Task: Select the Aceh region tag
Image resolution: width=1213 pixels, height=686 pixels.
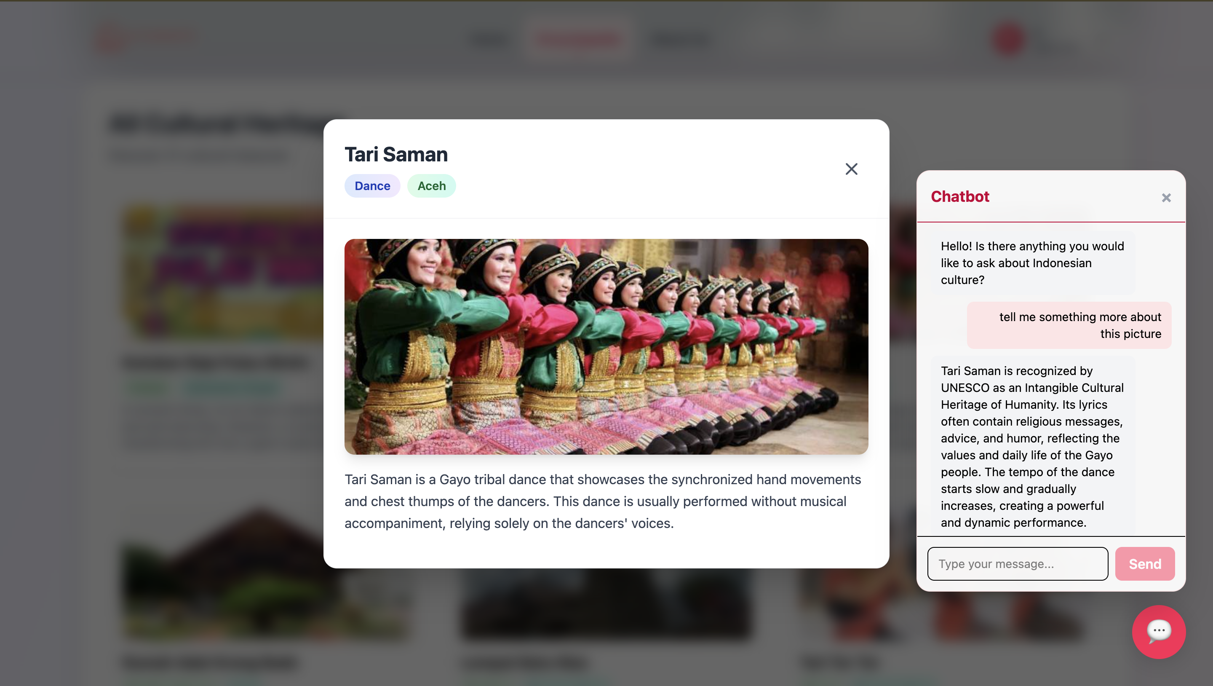Action: click(x=431, y=186)
